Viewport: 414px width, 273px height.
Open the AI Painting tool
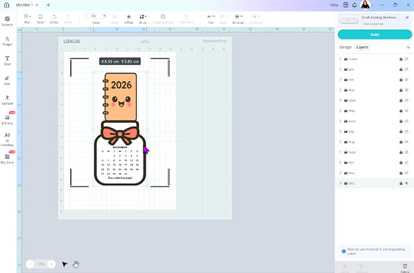tap(7, 137)
